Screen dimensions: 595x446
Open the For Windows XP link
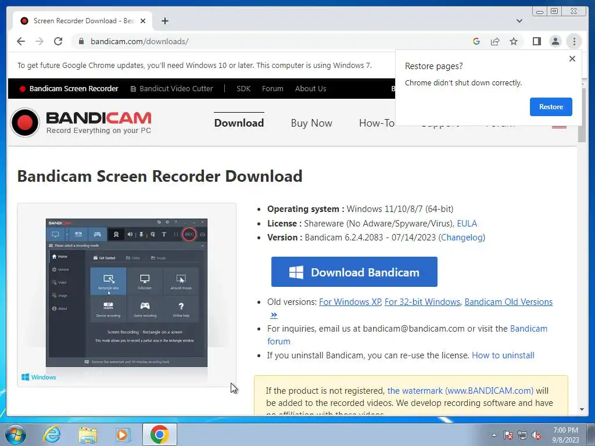click(350, 302)
